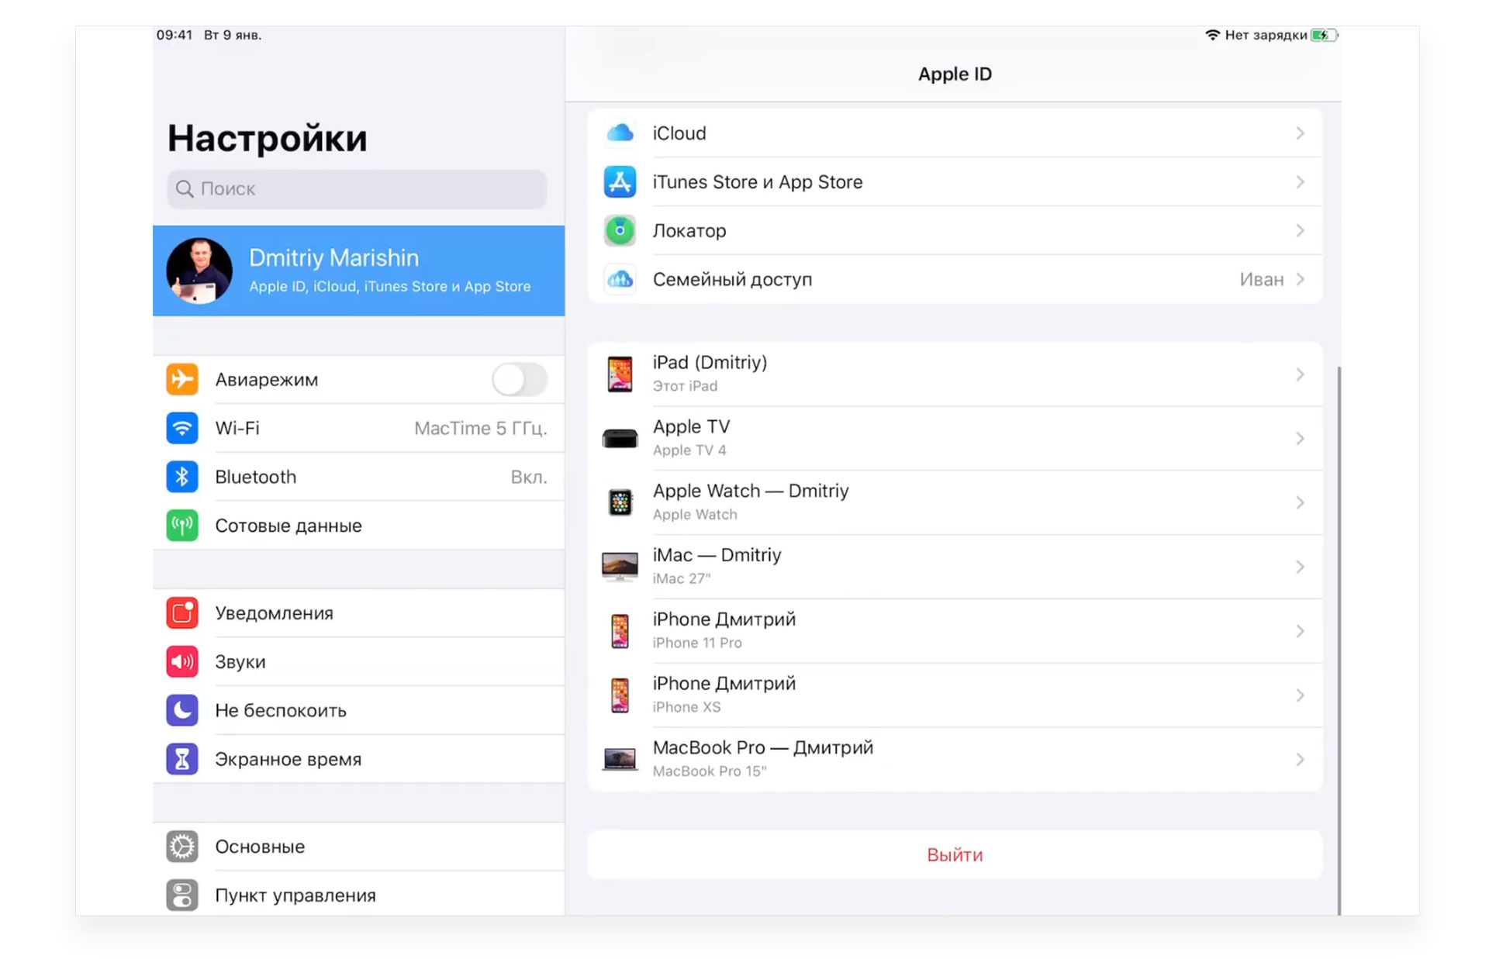1489x959 pixels.
Task: Tap the Основные gear icon
Action: point(182,847)
